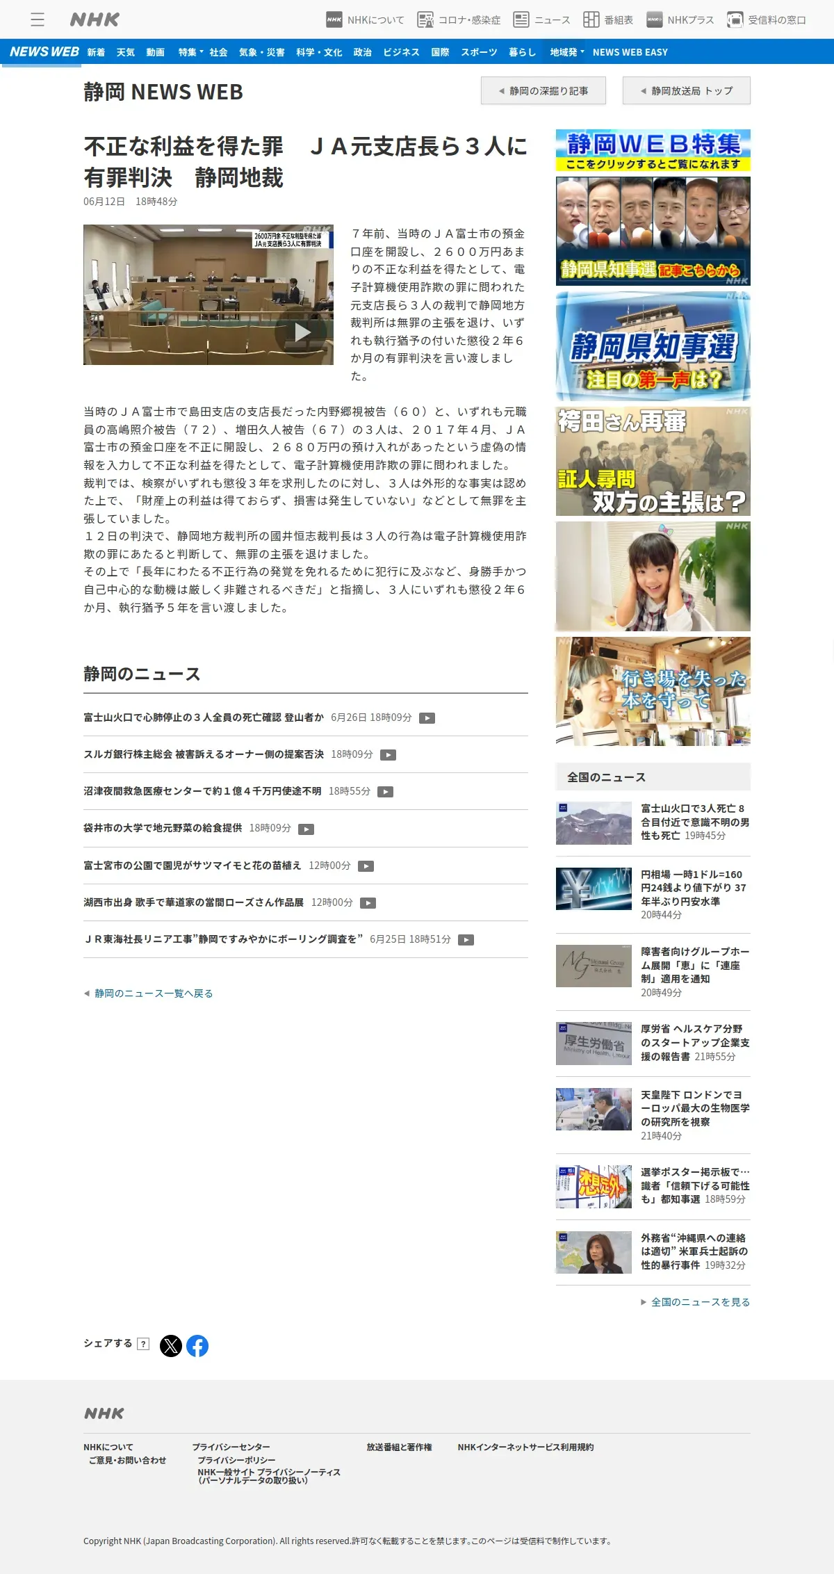Select 天気 in the navigation bar

(126, 52)
